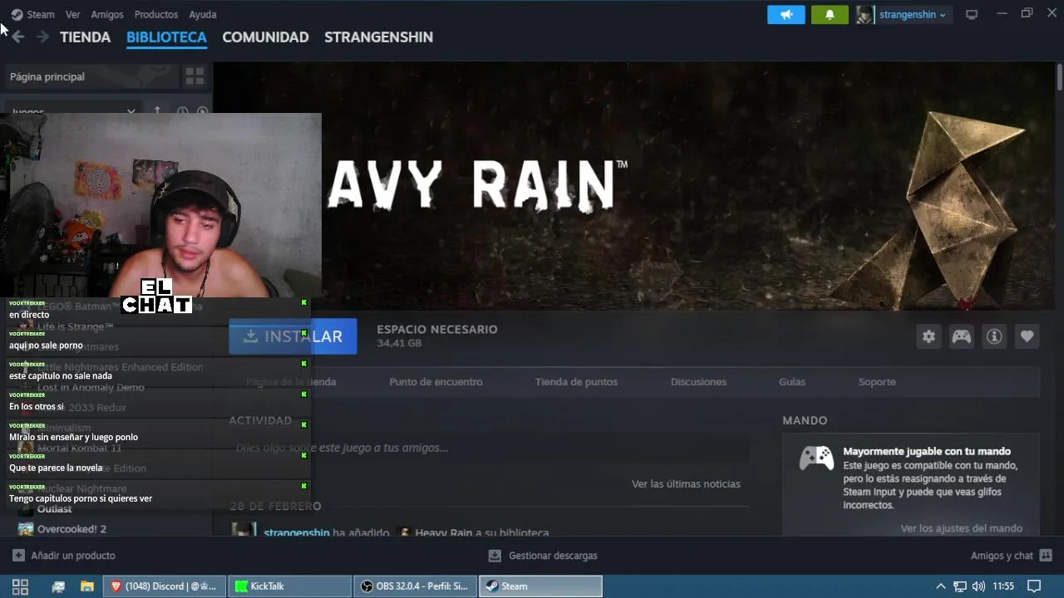
Task: Select Overcooked! 2 in the library list
Action: pos(71,529)
